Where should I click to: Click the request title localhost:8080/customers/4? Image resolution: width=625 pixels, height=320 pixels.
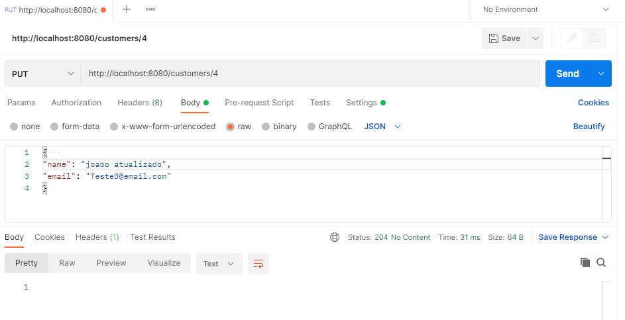tap(80, 38)
